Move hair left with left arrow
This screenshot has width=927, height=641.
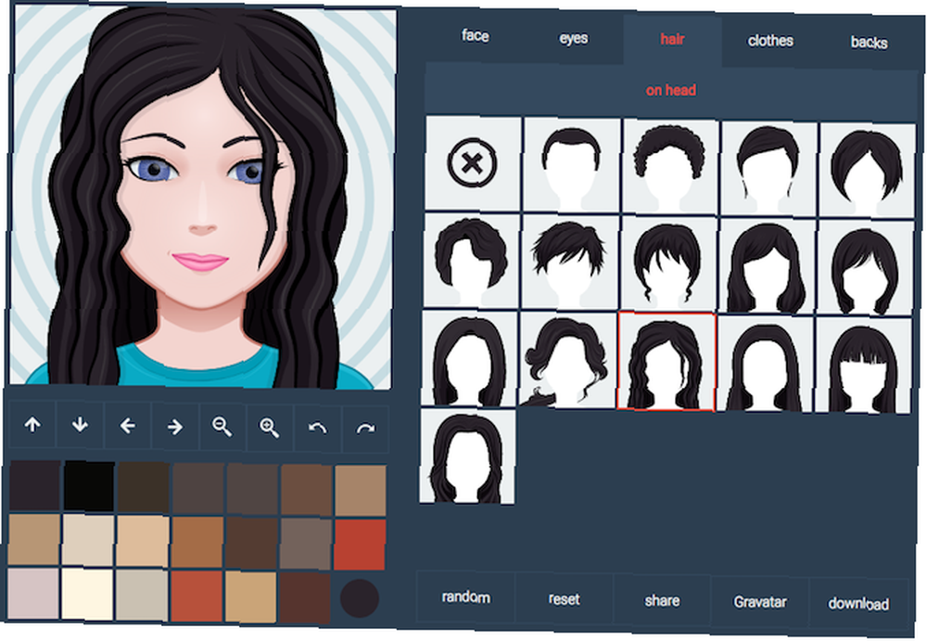pos(127,426)
